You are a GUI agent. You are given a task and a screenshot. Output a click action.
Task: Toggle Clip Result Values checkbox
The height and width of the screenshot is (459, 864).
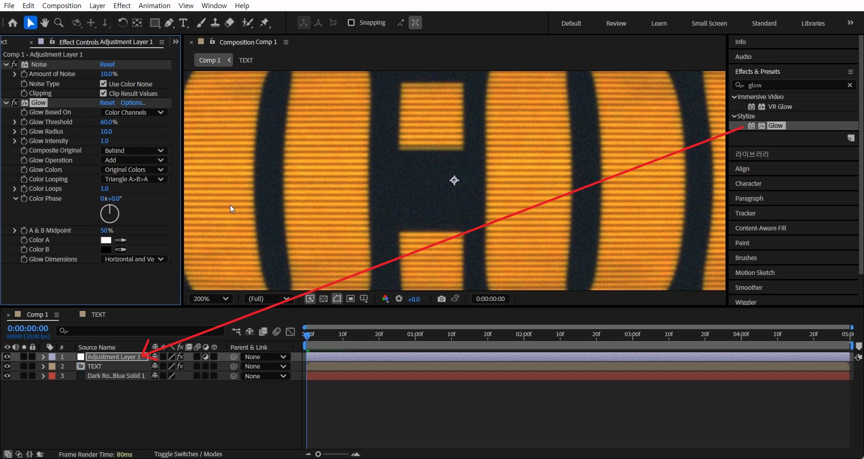[103, 93]
